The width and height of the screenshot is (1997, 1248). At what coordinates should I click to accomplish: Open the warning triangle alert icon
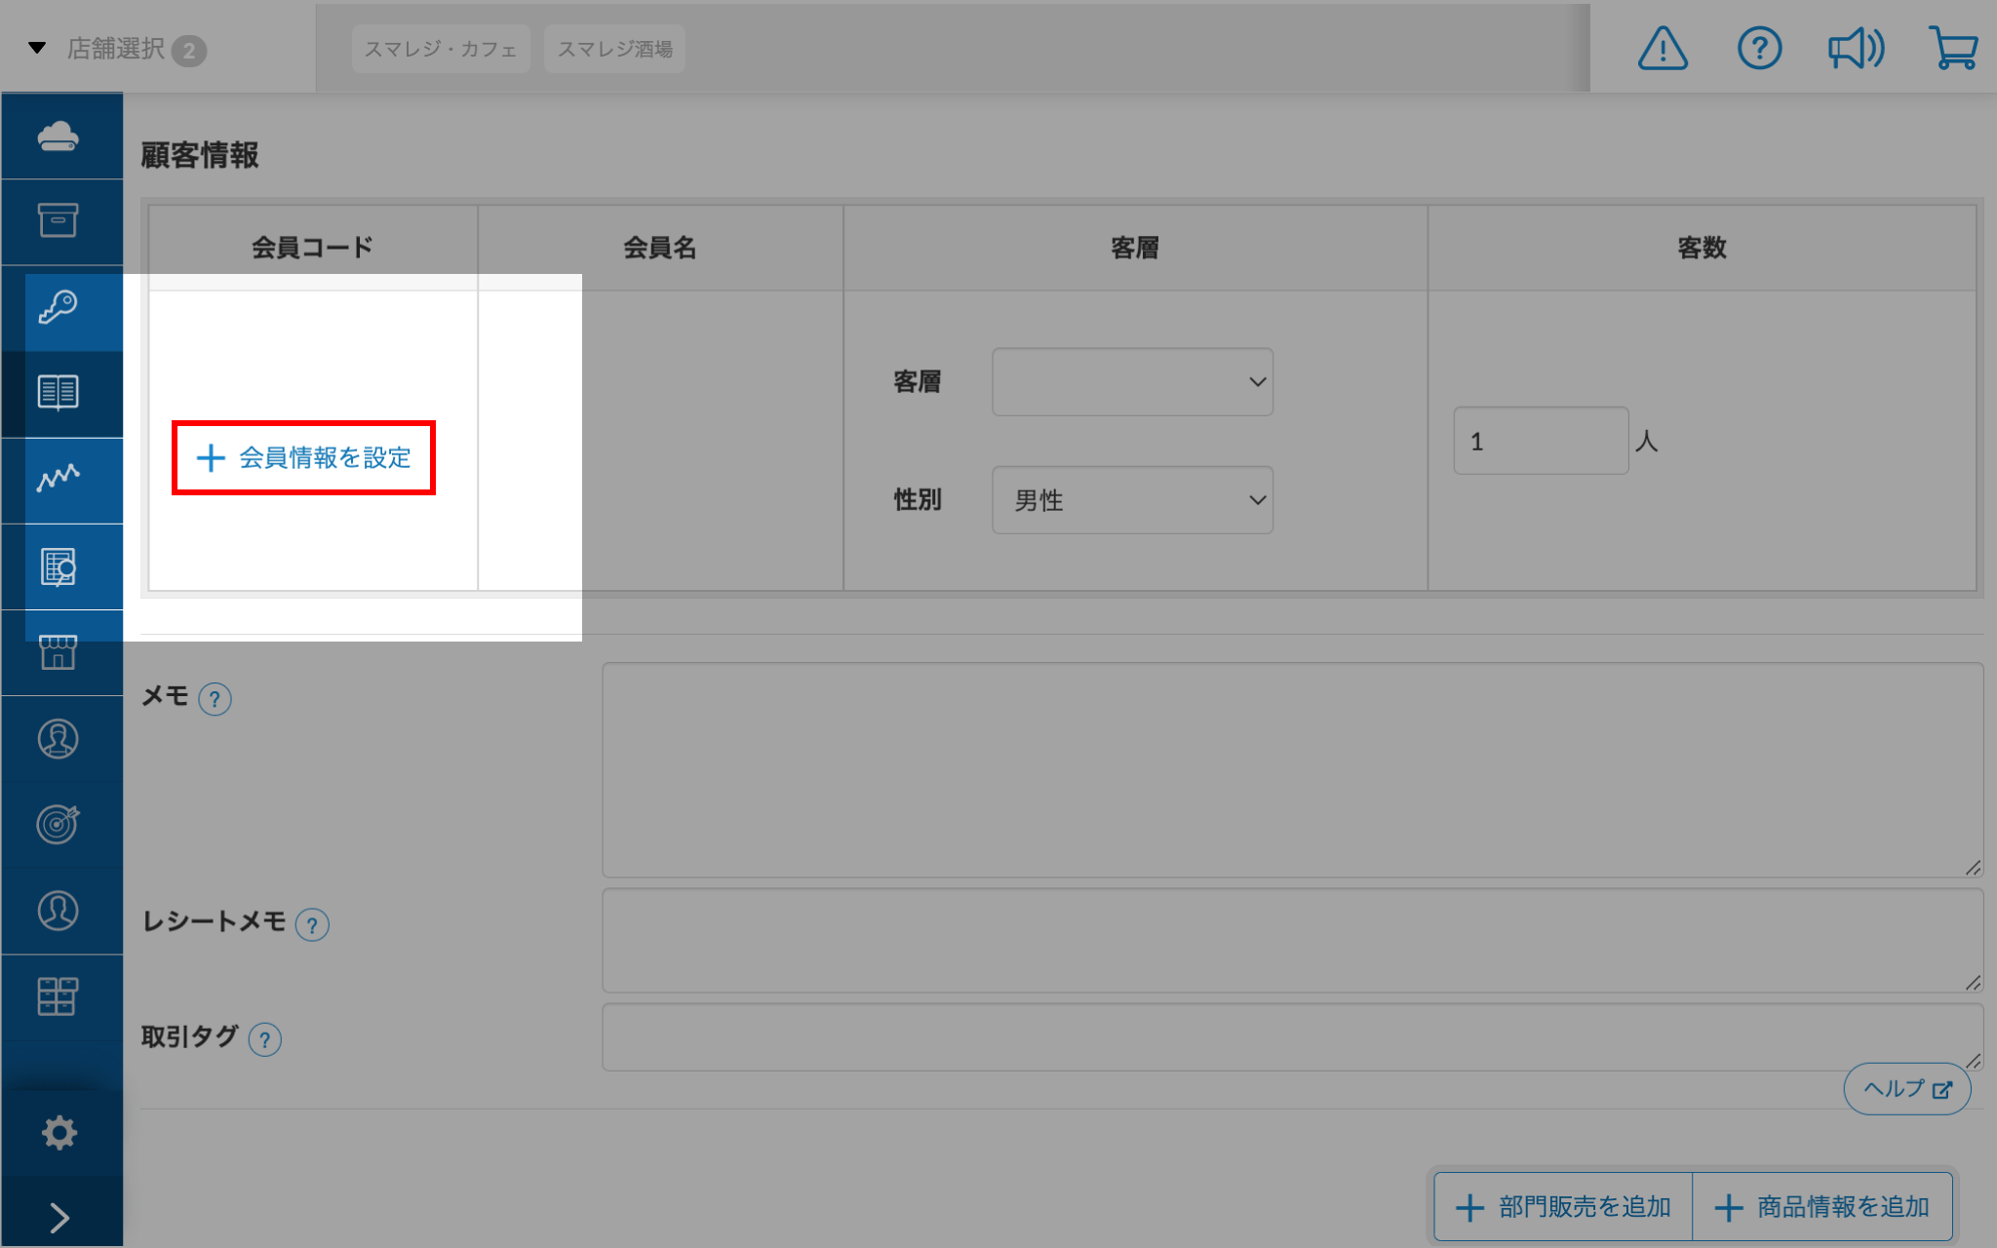(1663, 48)
